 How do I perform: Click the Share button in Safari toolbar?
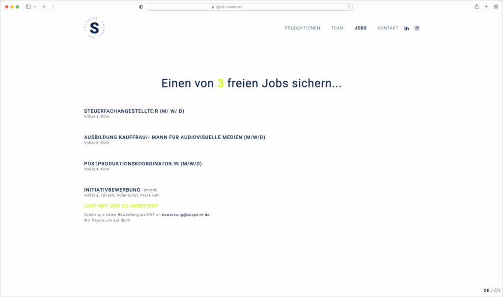[x=475, y=7]
